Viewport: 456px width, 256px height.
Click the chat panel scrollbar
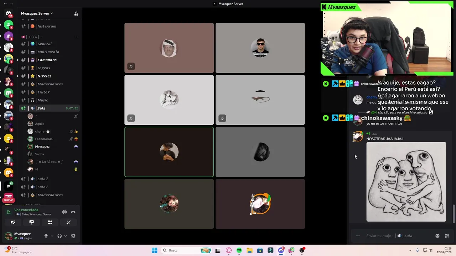pos(454,213)
